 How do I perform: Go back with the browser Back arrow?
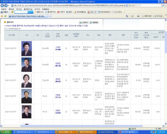(2, 5)
